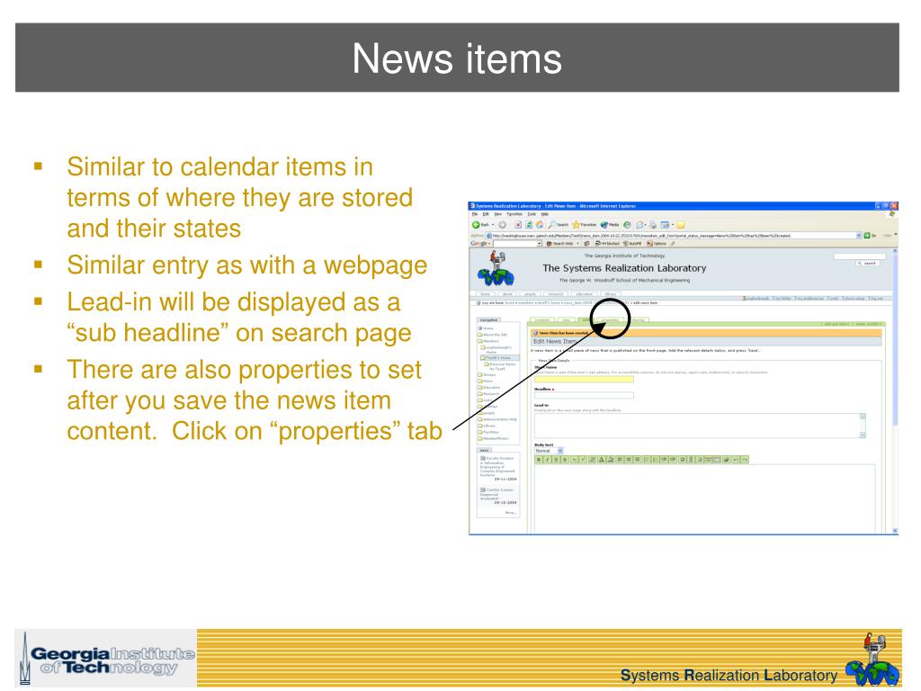Open Media pane in IE toolbar

coord(609,224)
